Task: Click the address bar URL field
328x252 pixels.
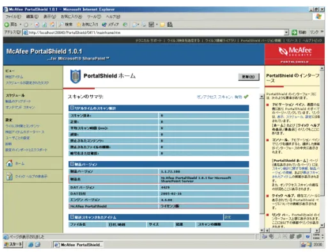Action: tap(153, 33)
